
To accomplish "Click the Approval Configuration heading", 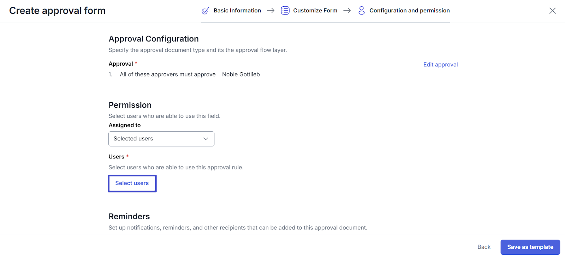I will tap(154, 39).
